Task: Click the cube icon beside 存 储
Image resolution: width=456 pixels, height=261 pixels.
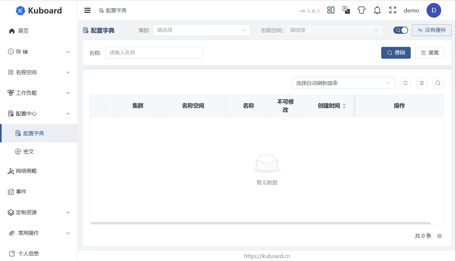Action: pos(11,51)
